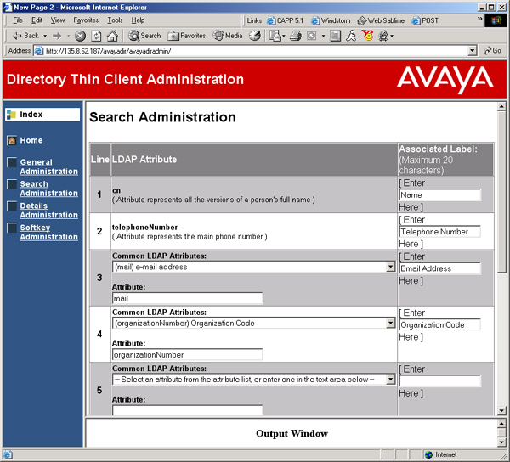Open the CAPP 5.1 link button
This screenshot has height=462, width=510.
coord(286,20)
